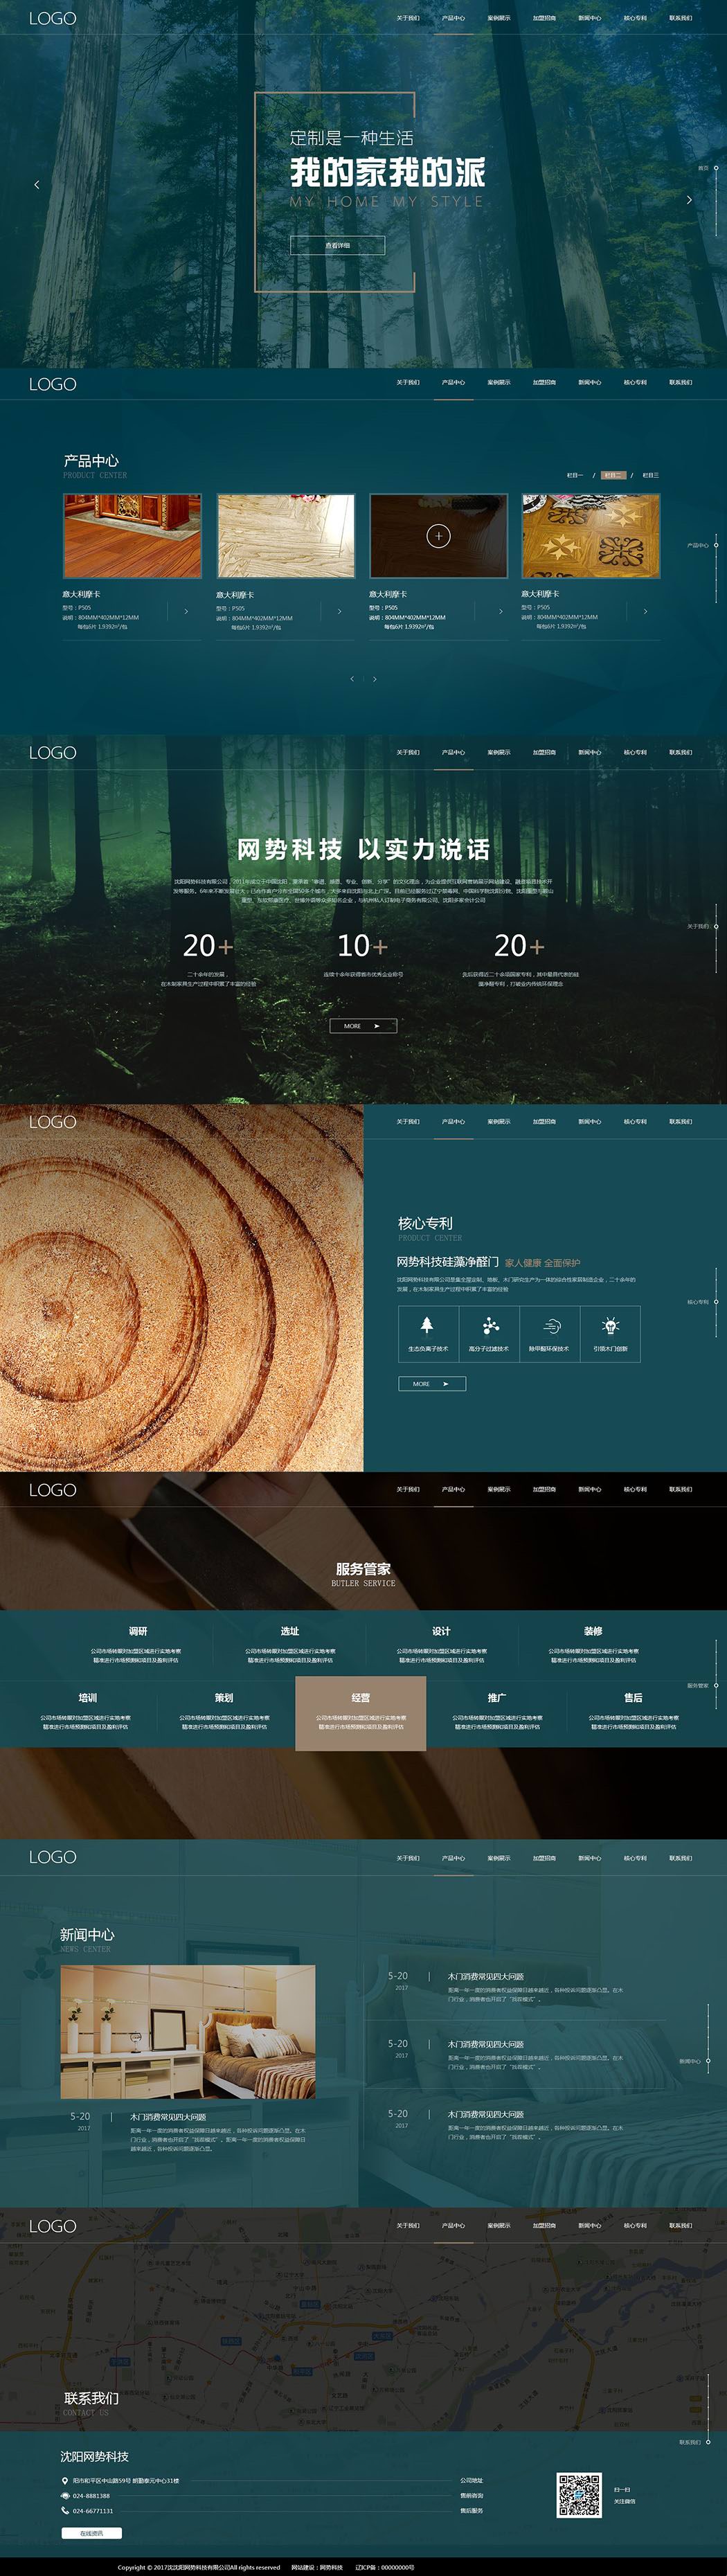Open the 推广 service tile

(497, 1712)
